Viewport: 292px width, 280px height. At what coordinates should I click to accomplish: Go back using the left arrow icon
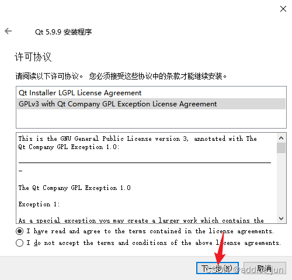point(8,31)
